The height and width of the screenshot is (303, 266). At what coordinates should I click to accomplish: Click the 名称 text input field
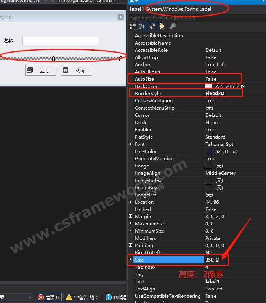61,41
